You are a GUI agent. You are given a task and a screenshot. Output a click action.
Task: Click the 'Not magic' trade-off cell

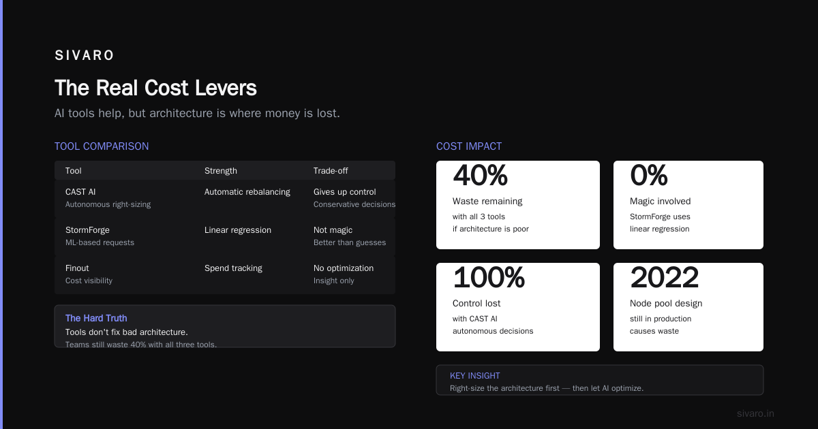click(333, 230)
